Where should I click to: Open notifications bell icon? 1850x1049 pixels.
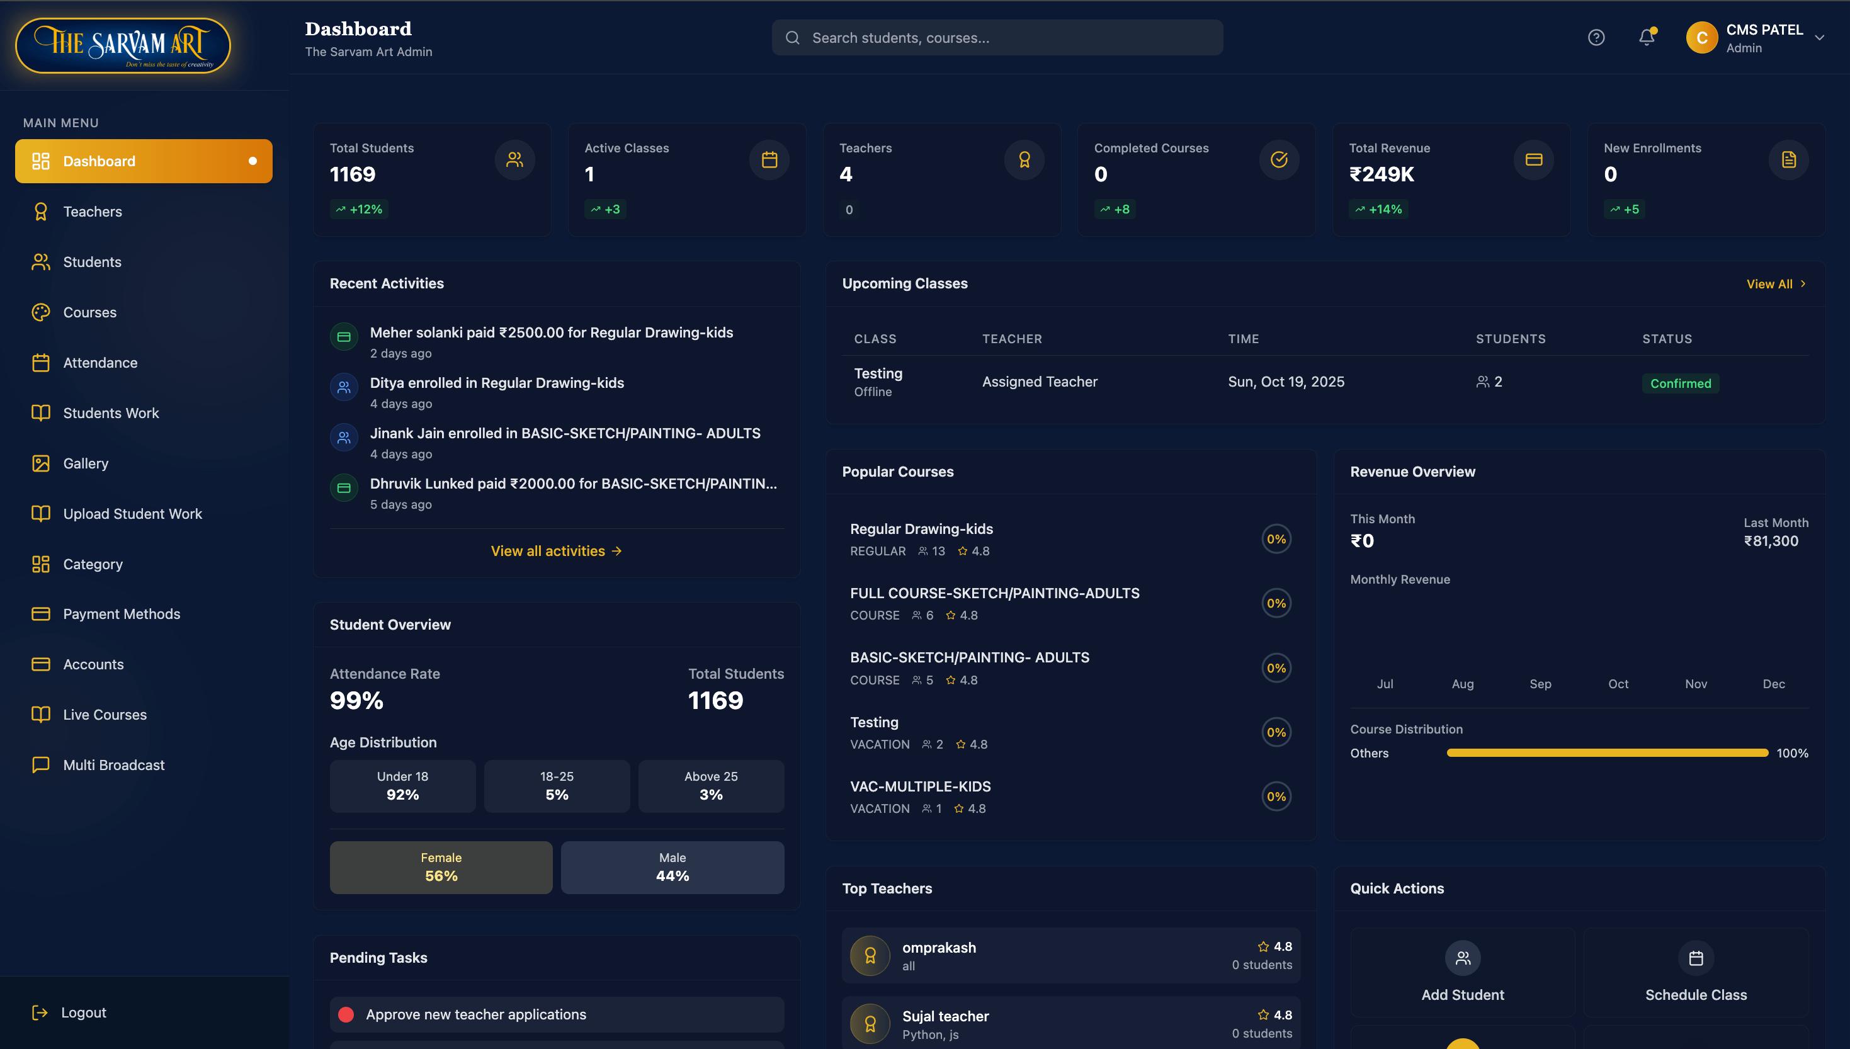[x=1646, y=38]
